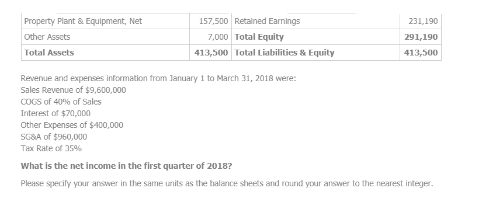Screen dimensions: 496x219
Task: Select the 157,500 PP&E amount
Action: 213,21
